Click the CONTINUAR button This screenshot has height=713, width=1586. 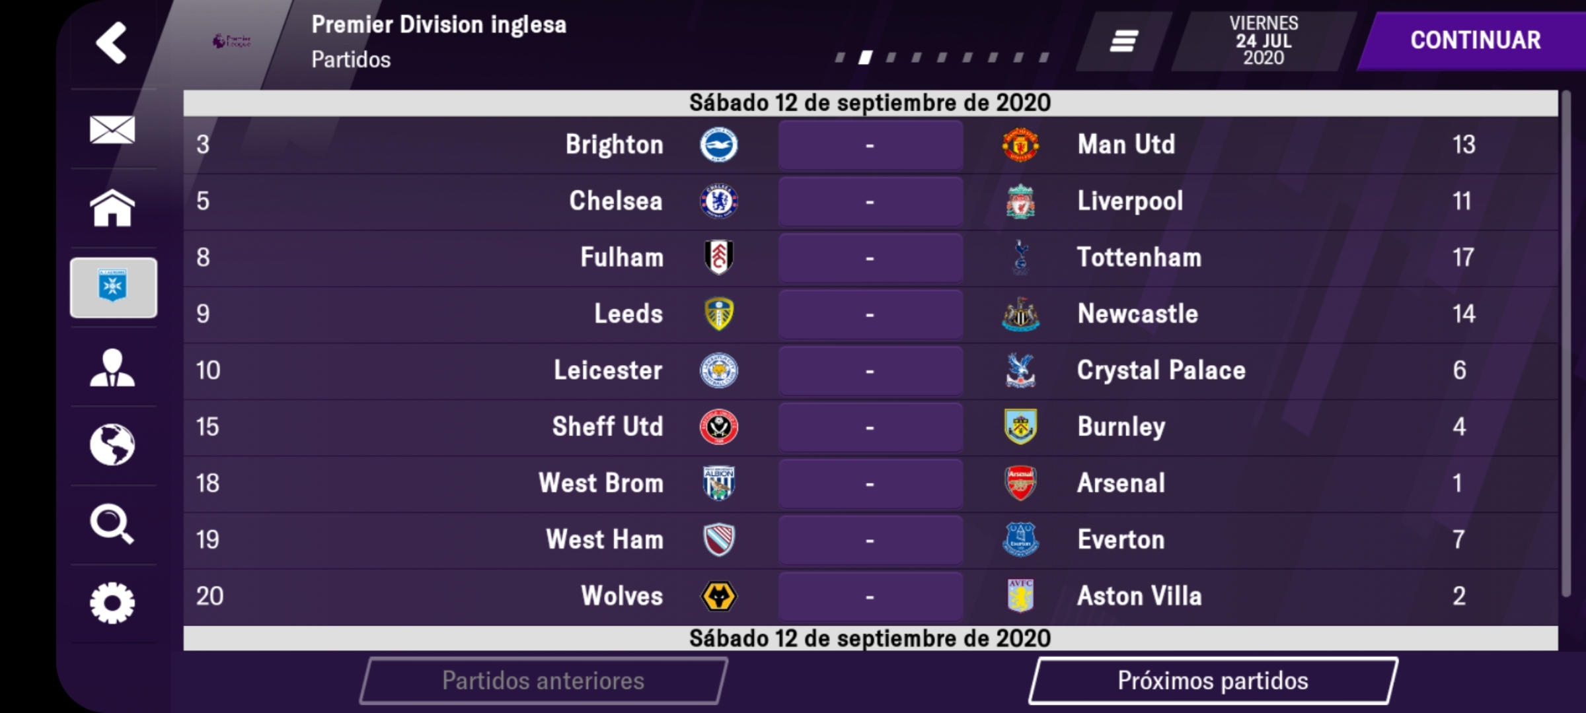pos(1475,41)
